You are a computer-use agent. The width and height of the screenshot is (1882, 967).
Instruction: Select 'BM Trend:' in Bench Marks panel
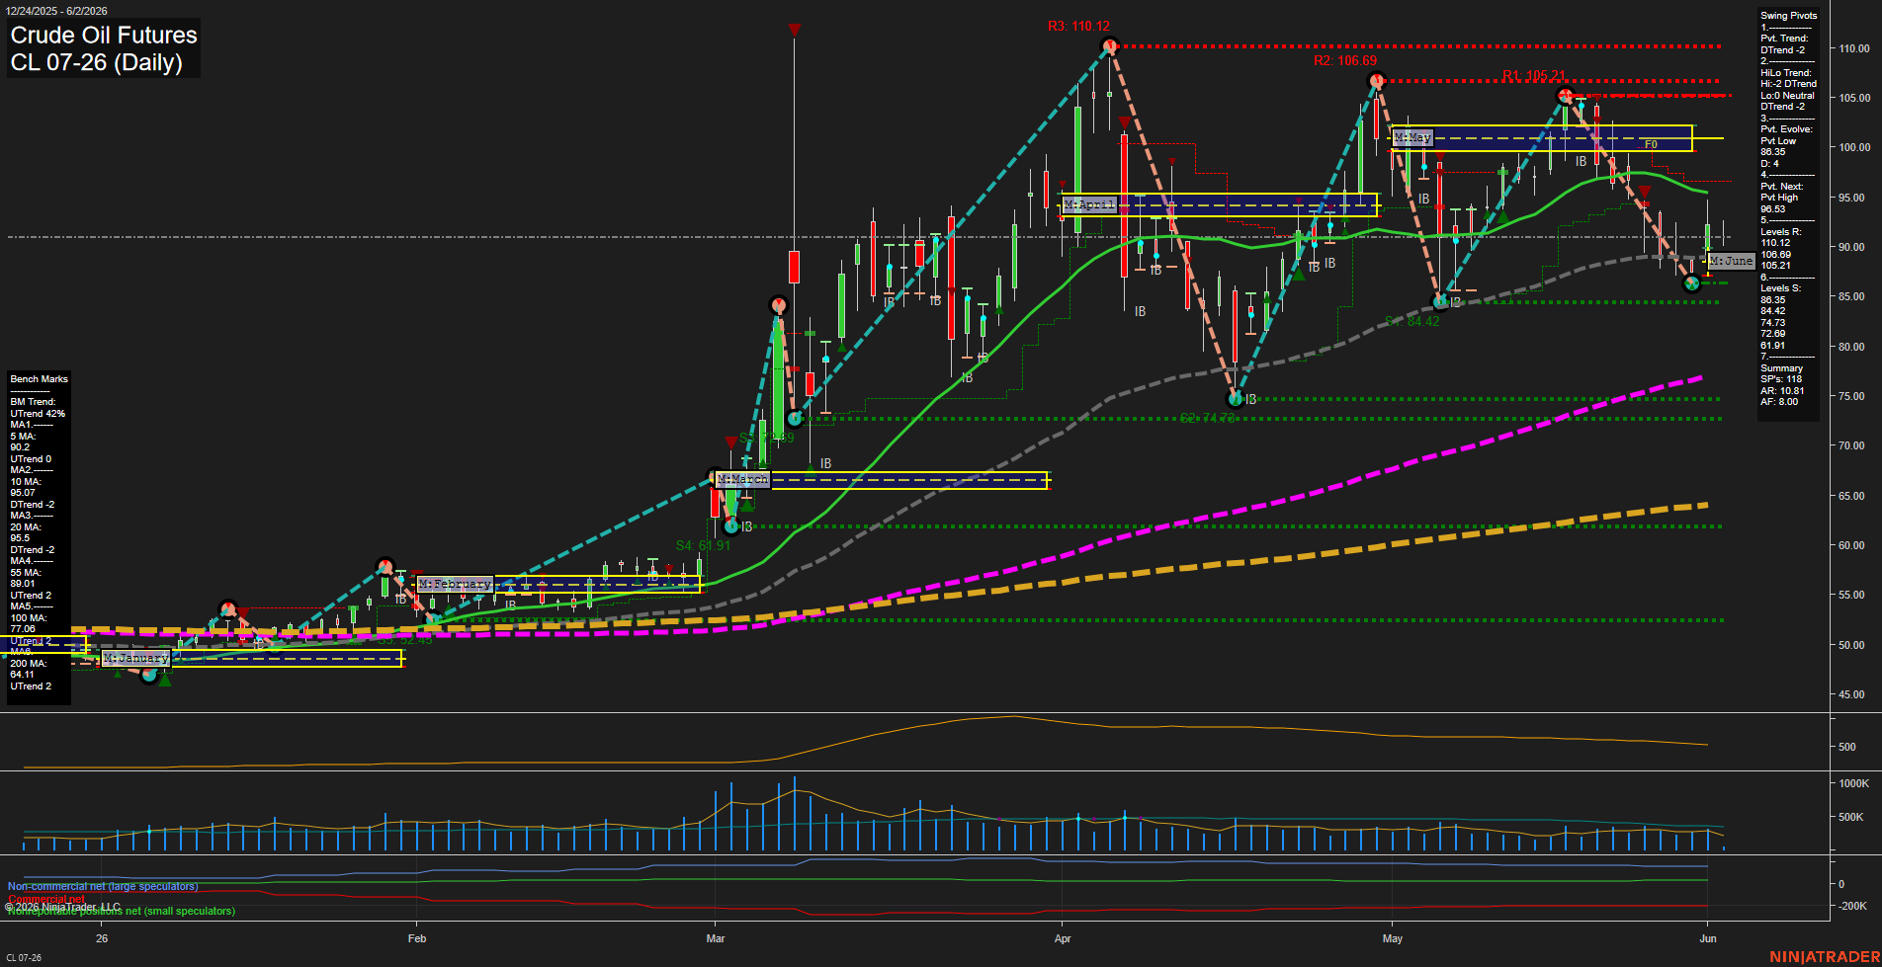(33, 402)
